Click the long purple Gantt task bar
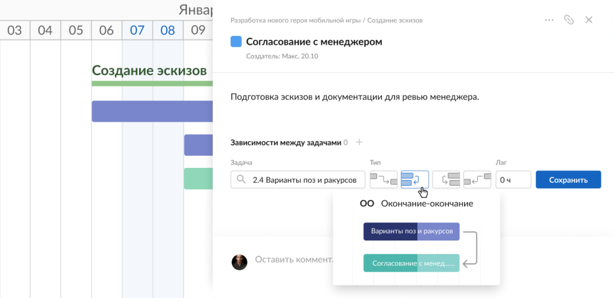 coord(152,111)
